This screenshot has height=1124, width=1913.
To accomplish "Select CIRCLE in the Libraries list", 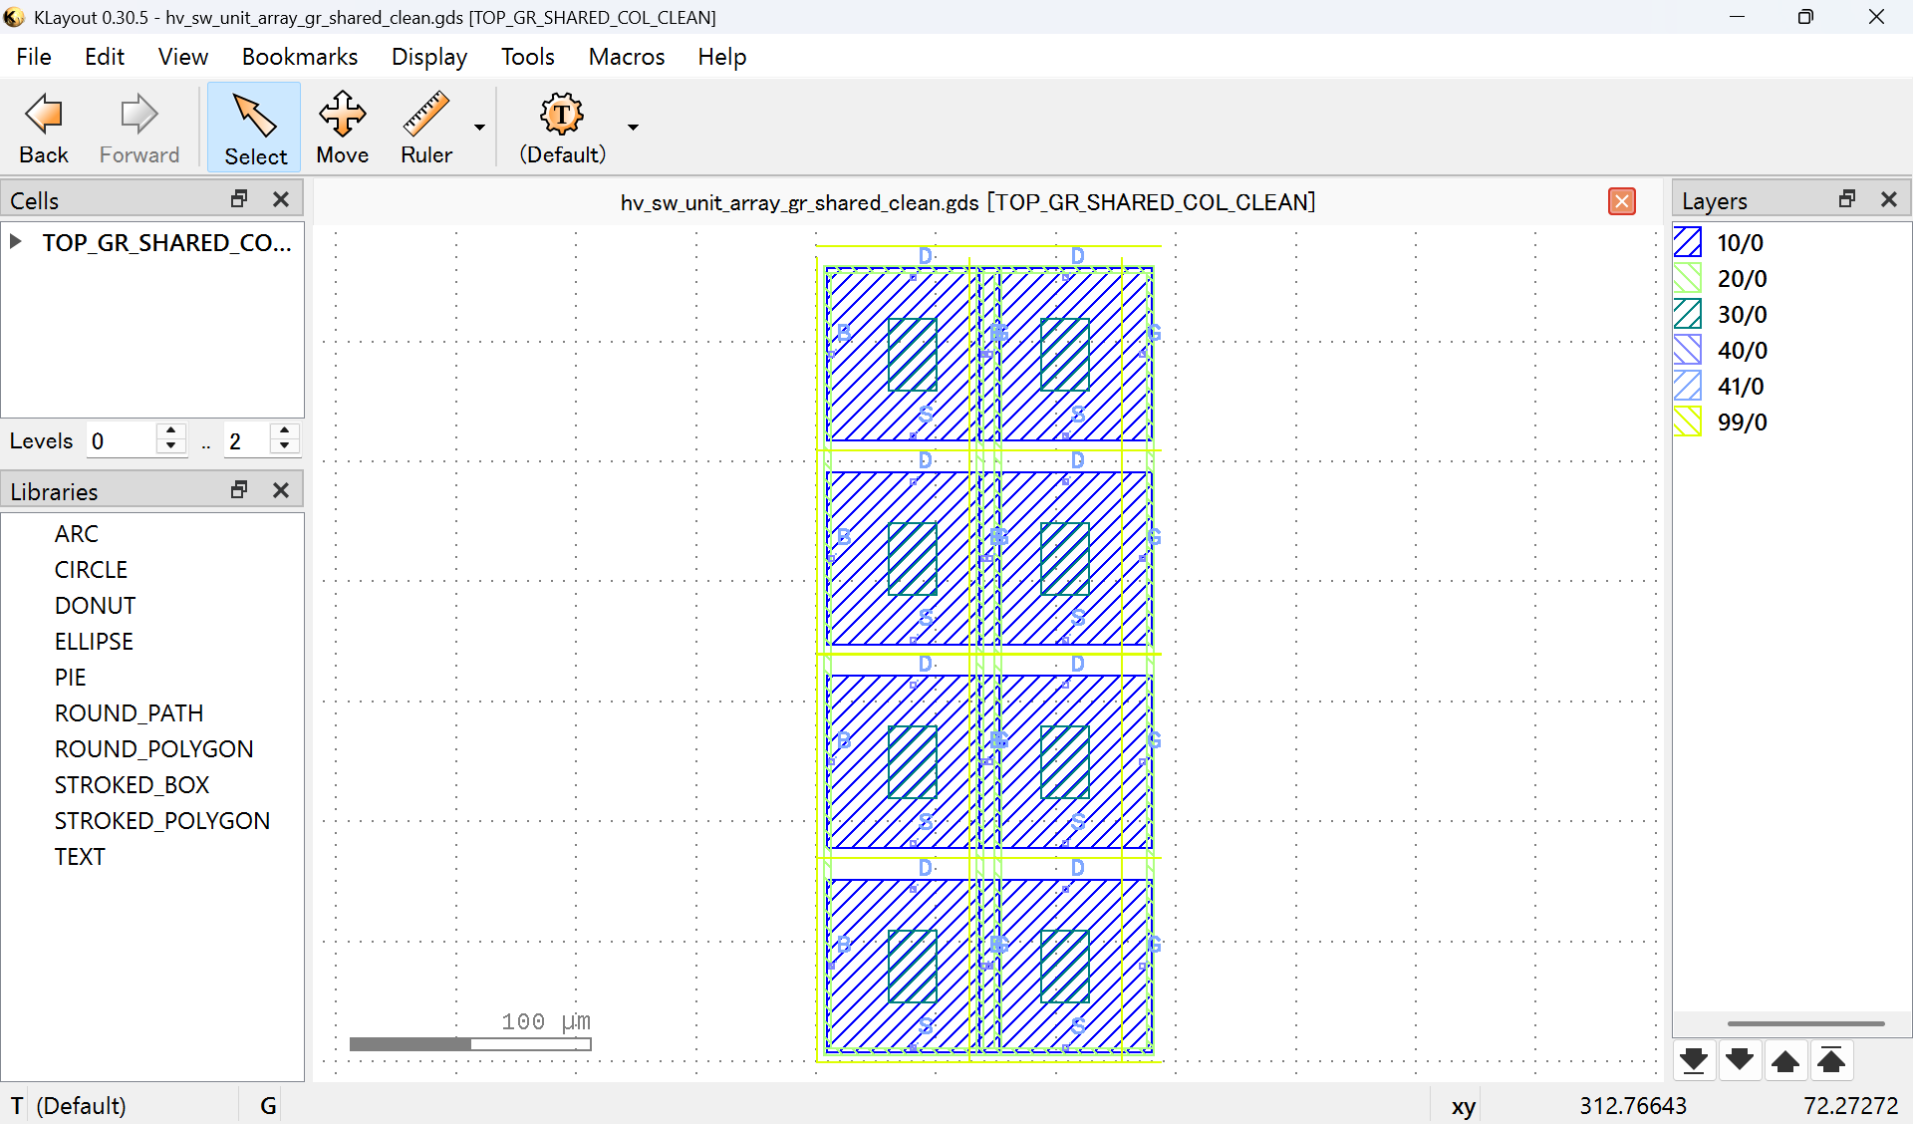I will pyautogui.click(x=91, y=569).
